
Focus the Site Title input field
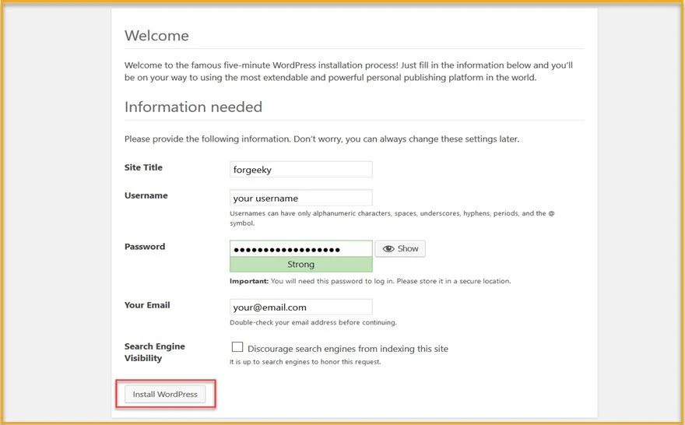click(x=301, y=170)
